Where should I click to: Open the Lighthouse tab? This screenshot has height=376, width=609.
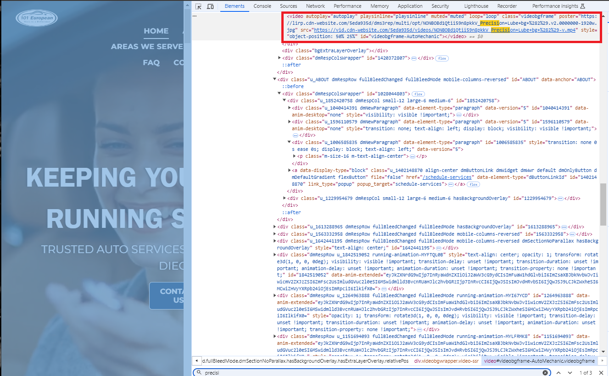pos(476,6)
